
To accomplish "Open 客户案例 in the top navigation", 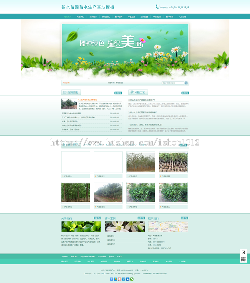I will click(119, 17).
